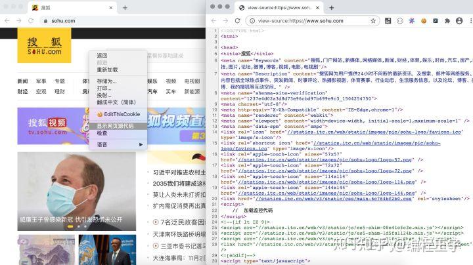The height and width of the screenshot is (265, 473).
Task: Click site info icon in view-source address bar
Action: (x=252, y=21)
